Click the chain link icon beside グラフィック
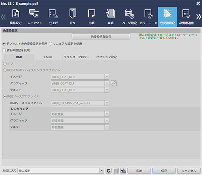 click(x=114, y=83)
